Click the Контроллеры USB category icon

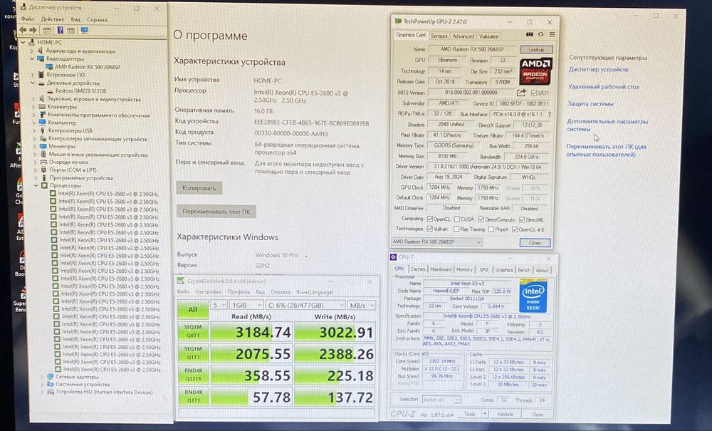(43, 130)
